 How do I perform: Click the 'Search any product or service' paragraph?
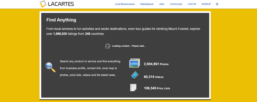pyautogui.click(x=90, y=68)
